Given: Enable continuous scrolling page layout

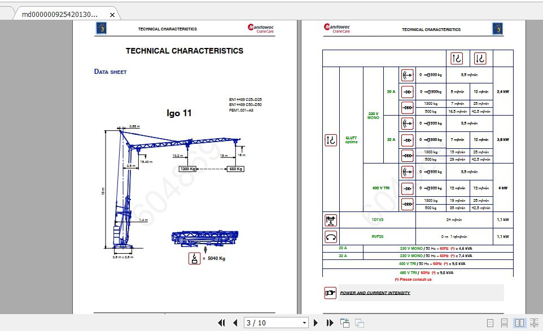Looking at the screenshot, I should coord(504,323).
